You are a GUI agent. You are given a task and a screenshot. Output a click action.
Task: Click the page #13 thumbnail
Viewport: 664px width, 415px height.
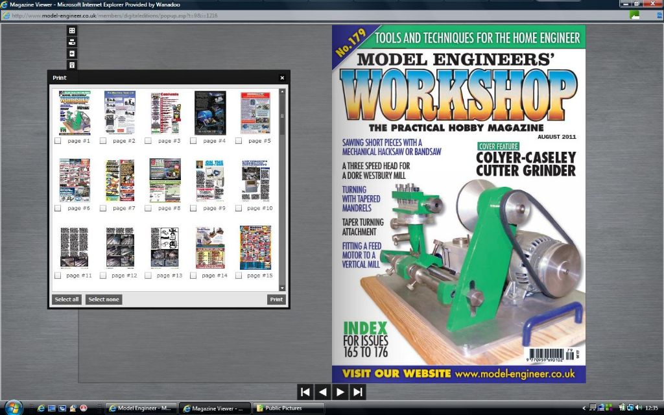(x=165, y=247)
